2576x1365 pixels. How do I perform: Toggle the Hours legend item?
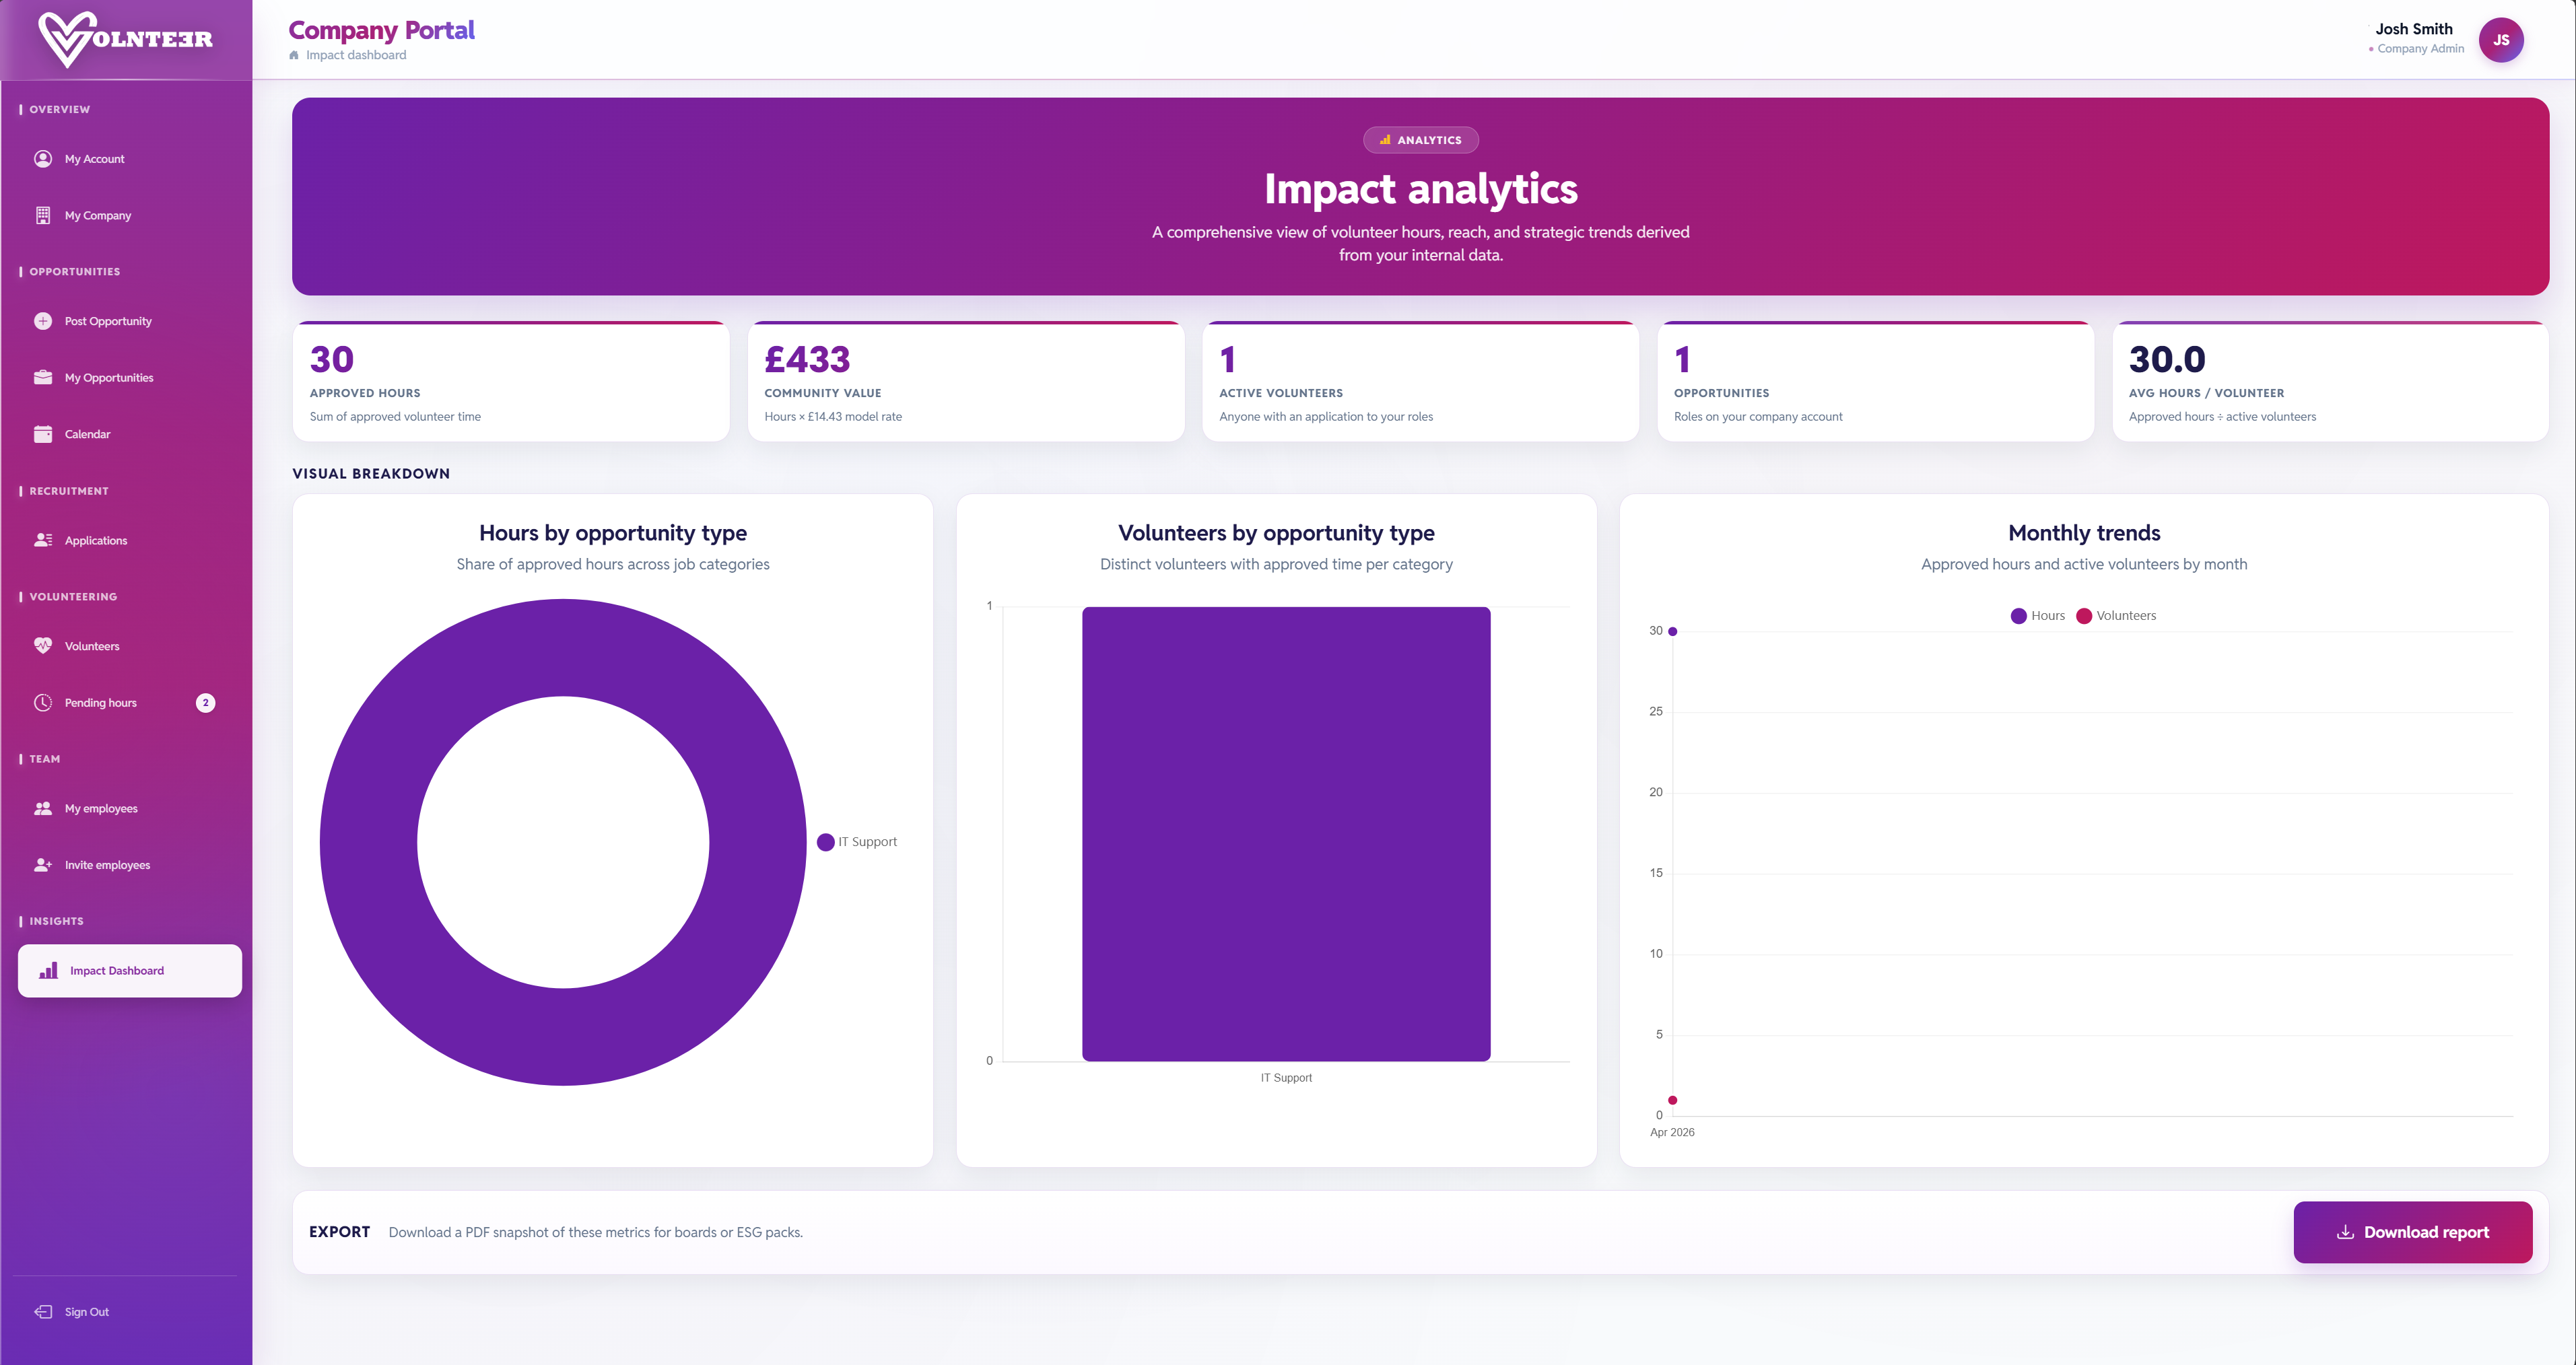(x=2037, y=615)
